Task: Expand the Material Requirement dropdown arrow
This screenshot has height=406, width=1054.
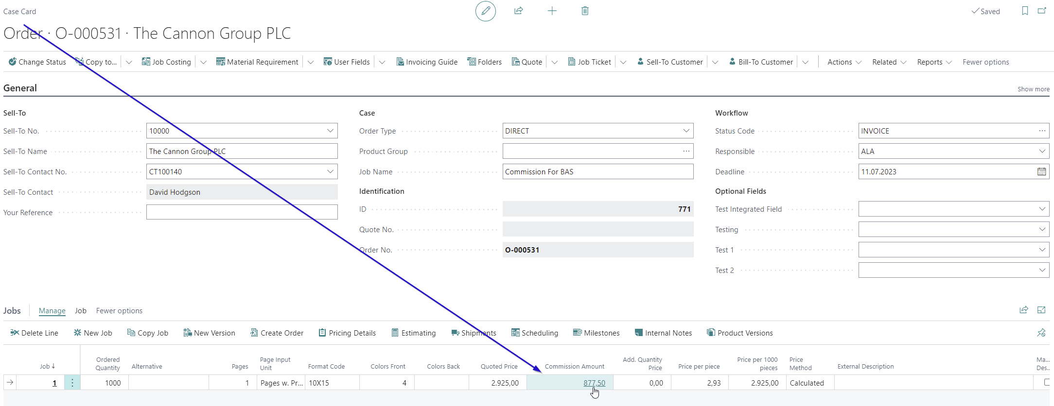Action: [x=311, y=62]
